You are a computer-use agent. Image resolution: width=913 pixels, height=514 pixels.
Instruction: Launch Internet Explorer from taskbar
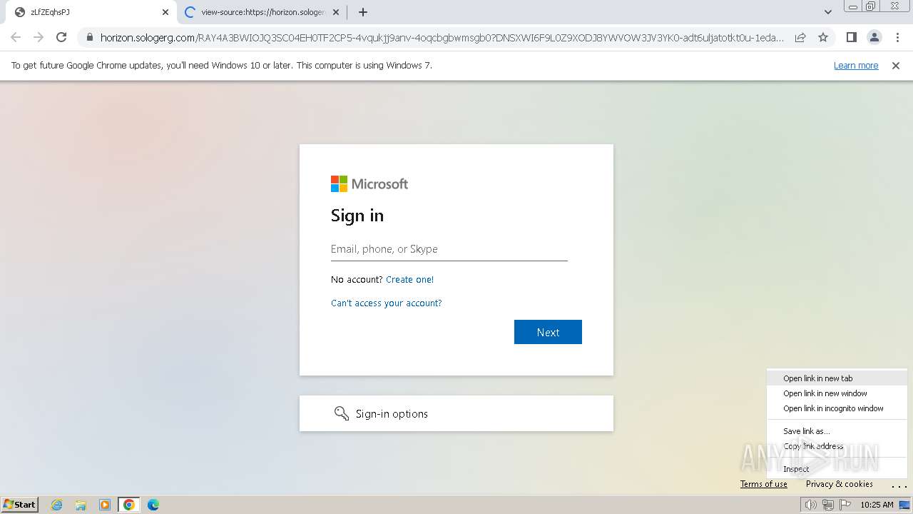(56, 505)
